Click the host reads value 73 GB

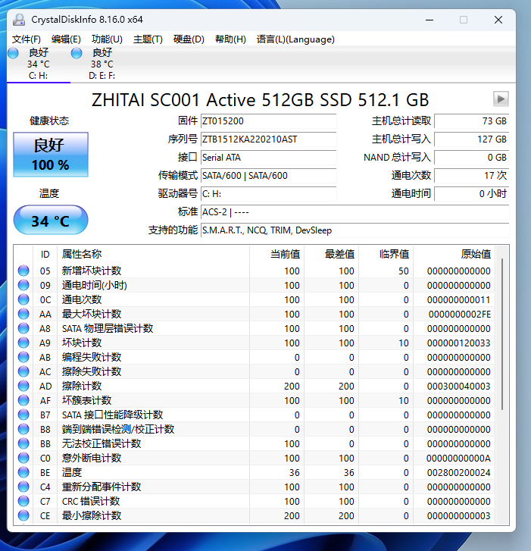tap(472, 121)
